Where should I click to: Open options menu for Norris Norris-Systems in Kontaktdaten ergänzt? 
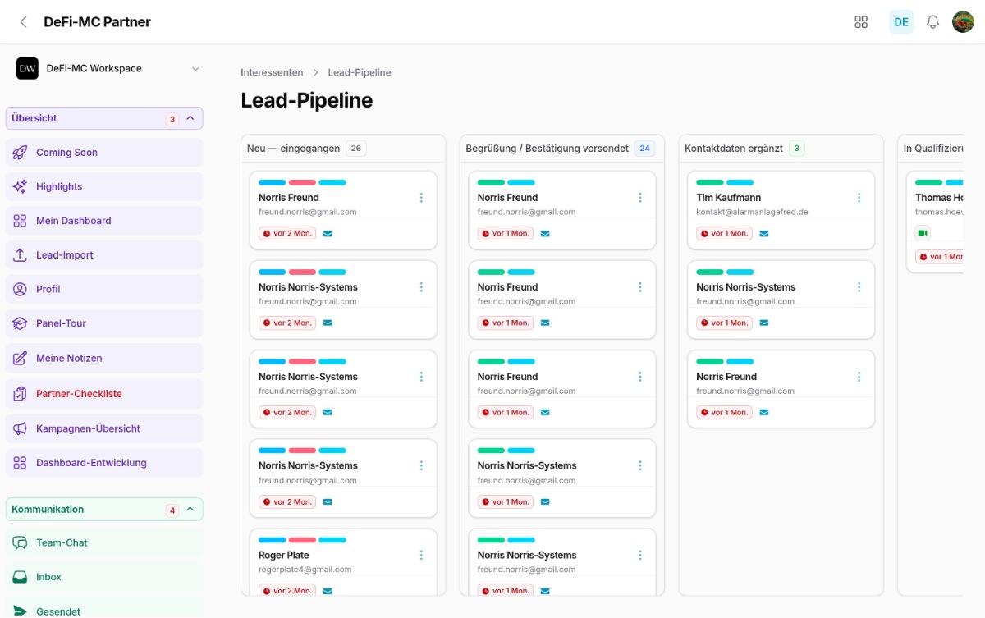(859, 287)
